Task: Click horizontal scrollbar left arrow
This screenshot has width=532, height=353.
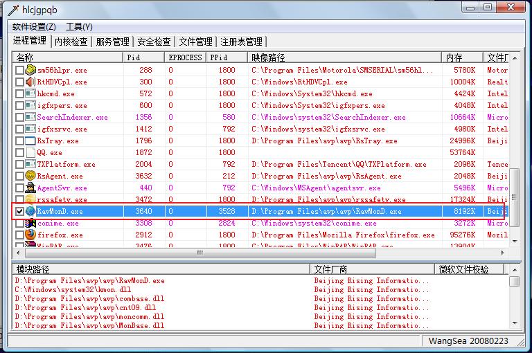Action: [18, 253]
